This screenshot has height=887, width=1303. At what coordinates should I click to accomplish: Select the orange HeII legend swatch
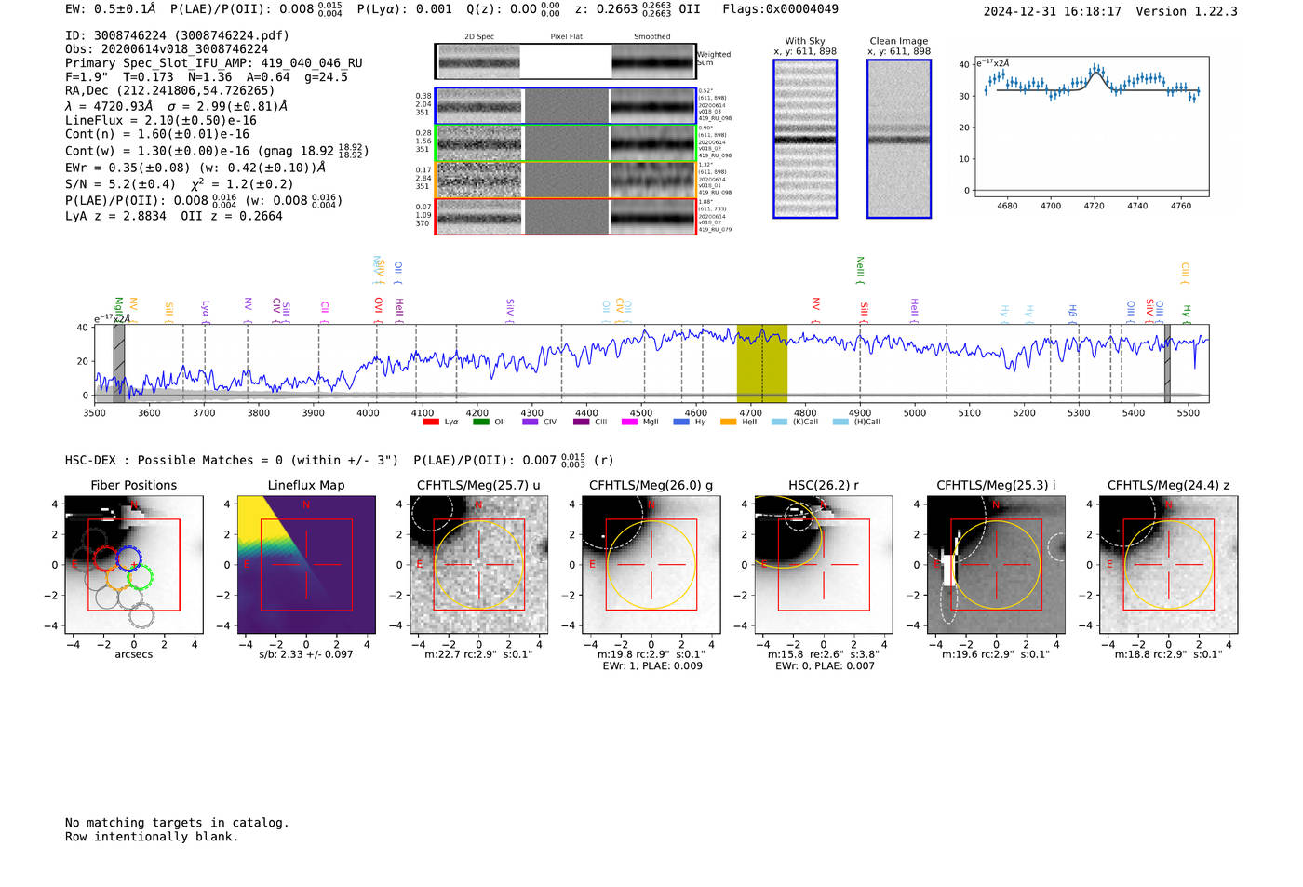(x=729, y=422)
